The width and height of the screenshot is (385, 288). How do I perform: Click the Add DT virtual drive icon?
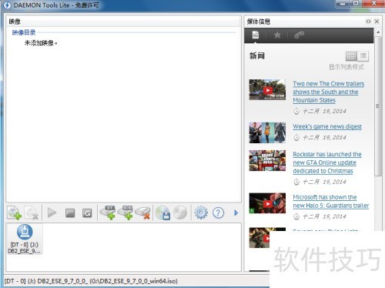(x=108, y=213)
